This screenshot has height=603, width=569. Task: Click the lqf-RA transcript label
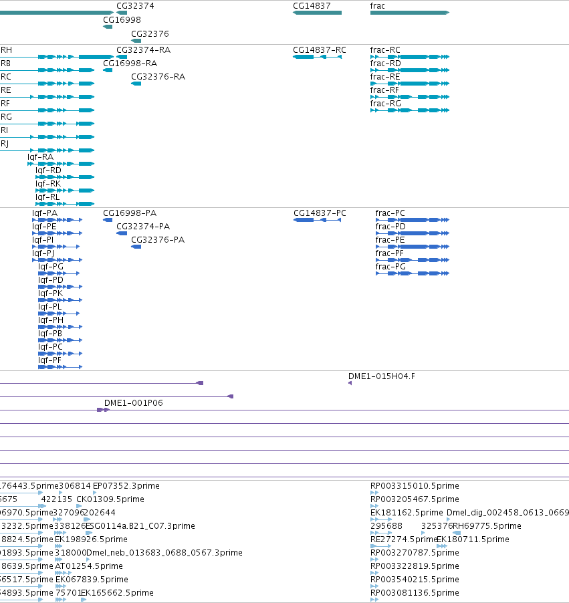click(x=40, y=157)
